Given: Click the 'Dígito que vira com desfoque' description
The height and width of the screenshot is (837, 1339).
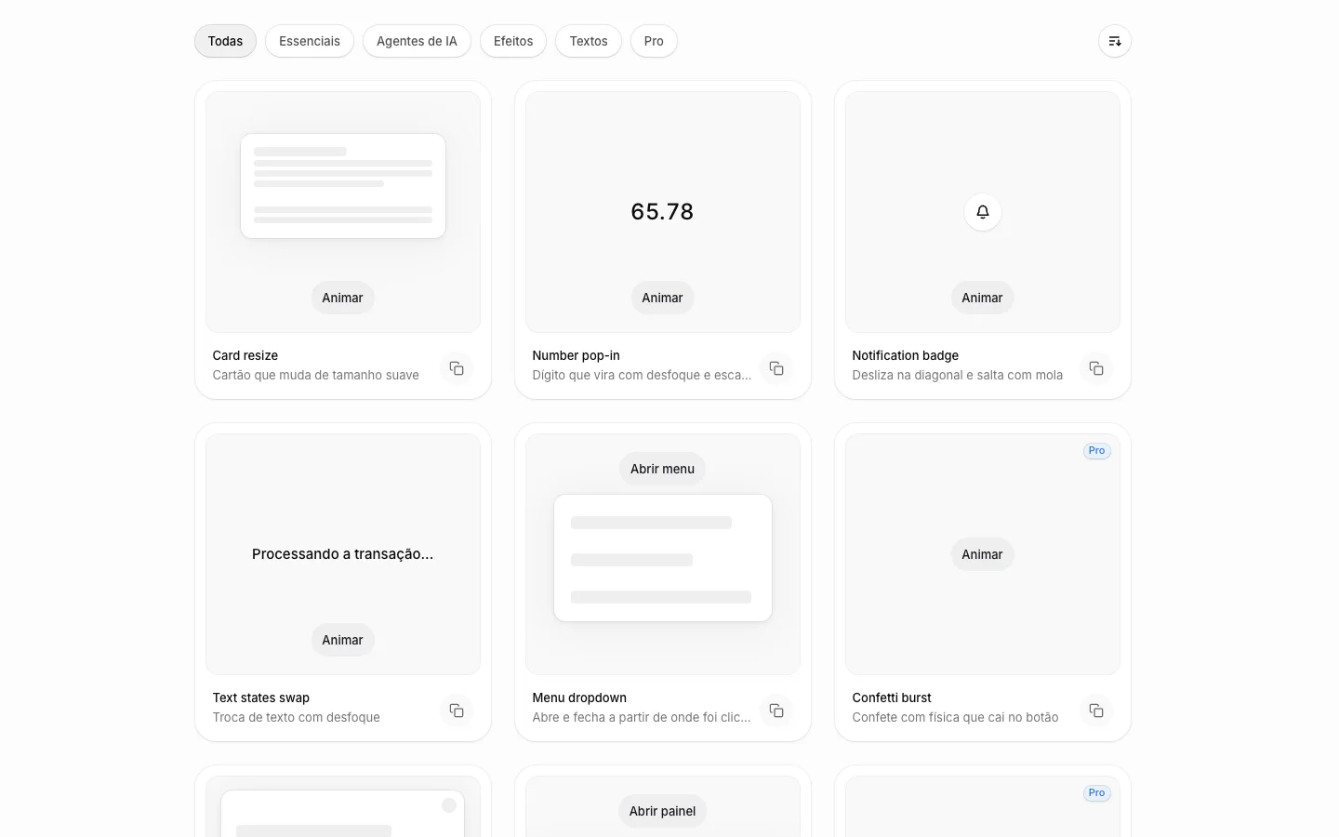Looking at the screenshot, I should tap(643, 375).
